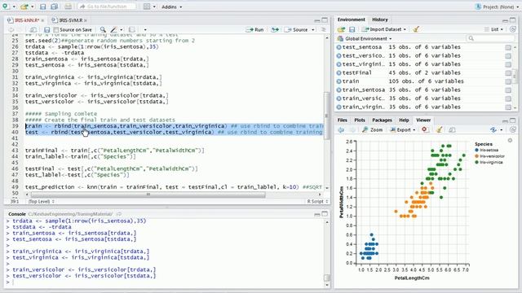The width and height of the screenshot is (522, 293).
Task: Click the Save All documents icon
Action: point(54,7)
